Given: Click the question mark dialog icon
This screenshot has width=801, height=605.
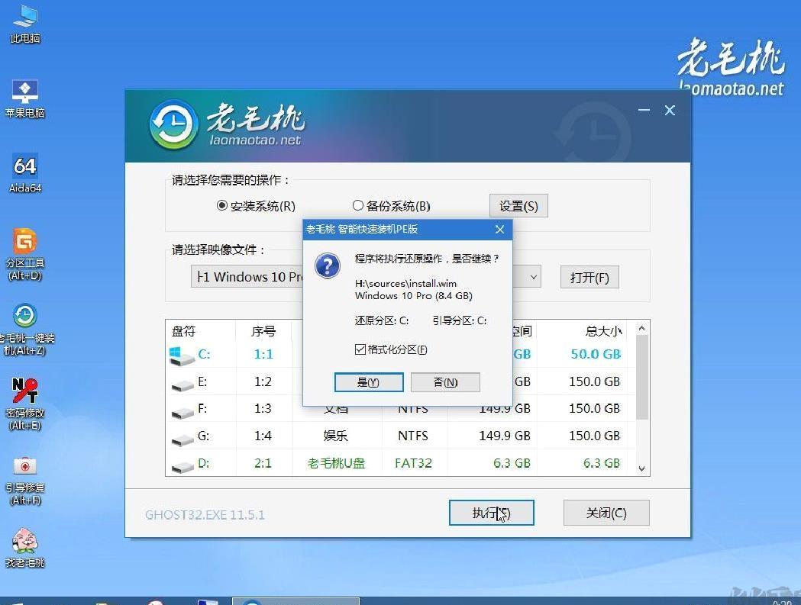Looking at the screenshot, I should click(x=328, y=266).
